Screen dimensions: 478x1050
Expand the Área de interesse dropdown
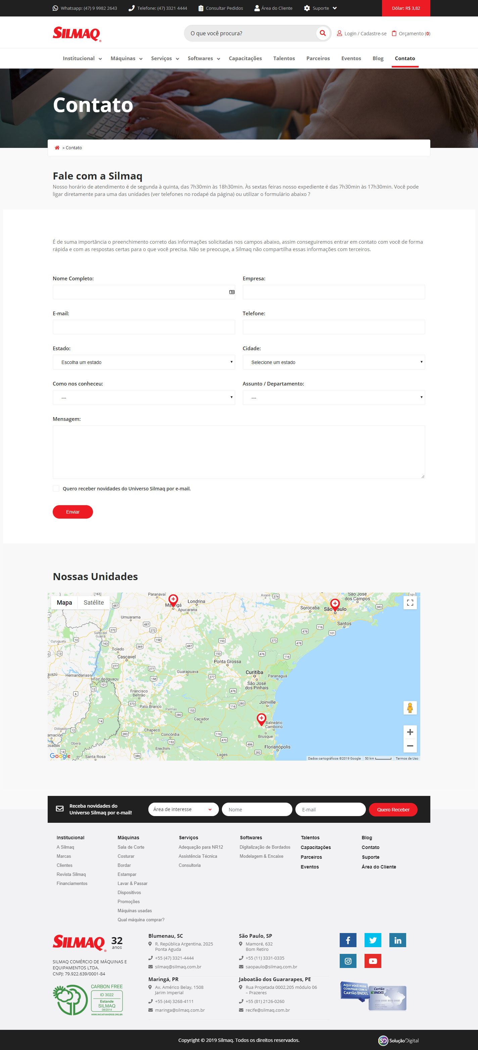183,809
